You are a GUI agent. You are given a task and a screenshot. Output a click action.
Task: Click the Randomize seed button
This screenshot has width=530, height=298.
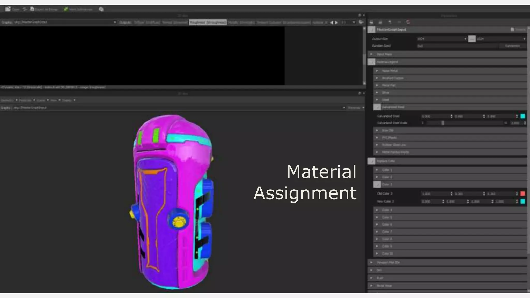click(512, 46)
